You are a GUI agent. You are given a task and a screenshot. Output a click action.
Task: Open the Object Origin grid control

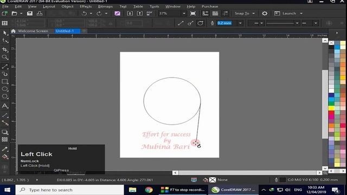click(x=5, y=23)
